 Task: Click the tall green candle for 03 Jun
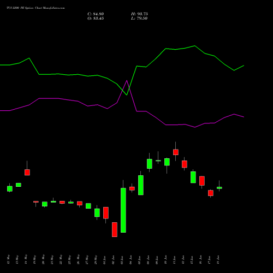click(123, 210)
